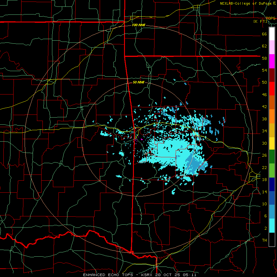Click the 'TOPS' legend title
The width and height of the screenshot is (277, 277).
point(271,18)
